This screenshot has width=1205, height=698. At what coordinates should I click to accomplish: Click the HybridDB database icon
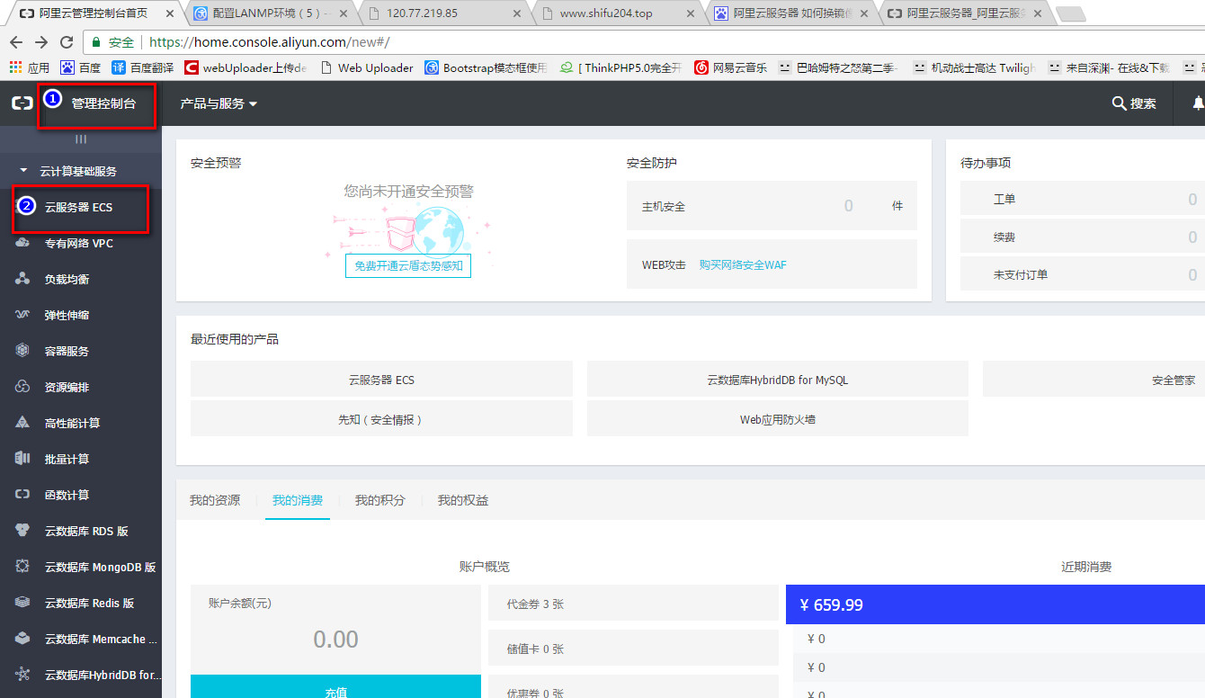[x=23, y=675]
